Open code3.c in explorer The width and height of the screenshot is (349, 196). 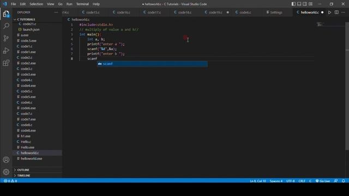click(27, 69)
